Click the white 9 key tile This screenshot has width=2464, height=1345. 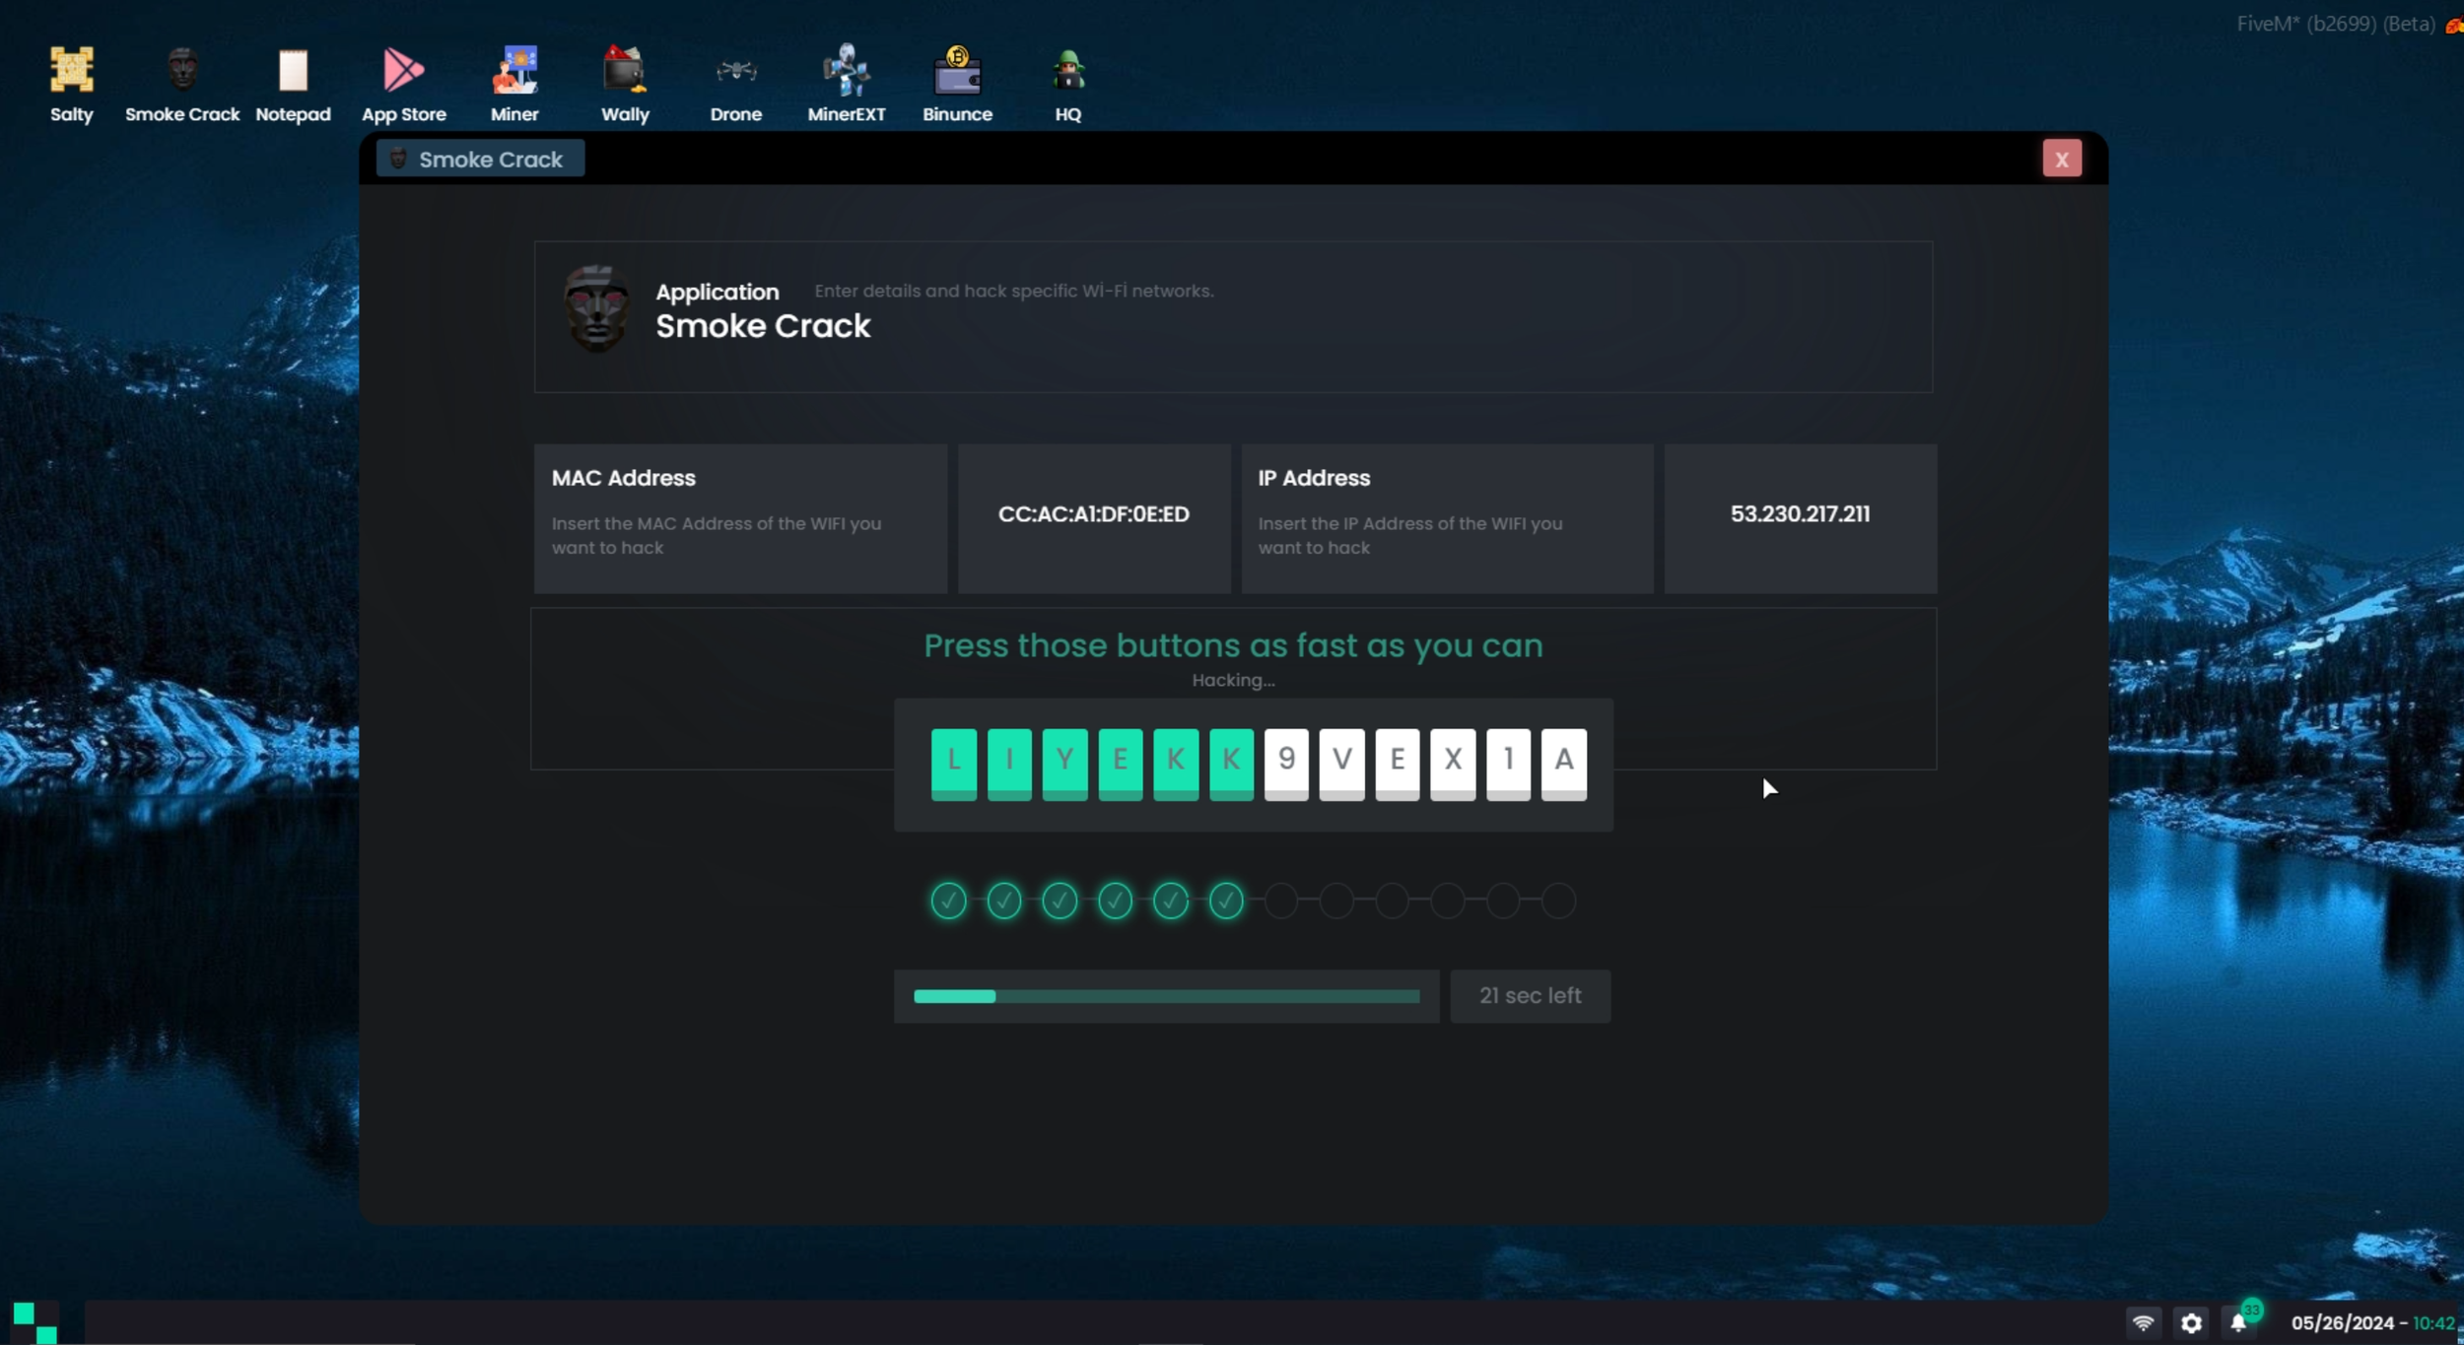pos(1286,764)
